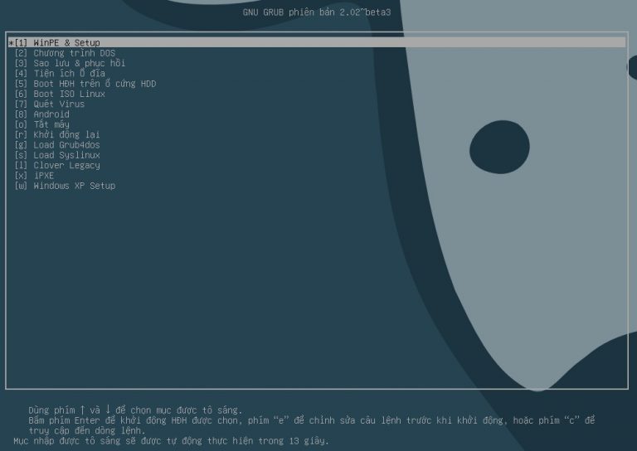
Task: Select the WinPE & Setup boot entry
Action: pyautogui.click(x=66, y=42)
